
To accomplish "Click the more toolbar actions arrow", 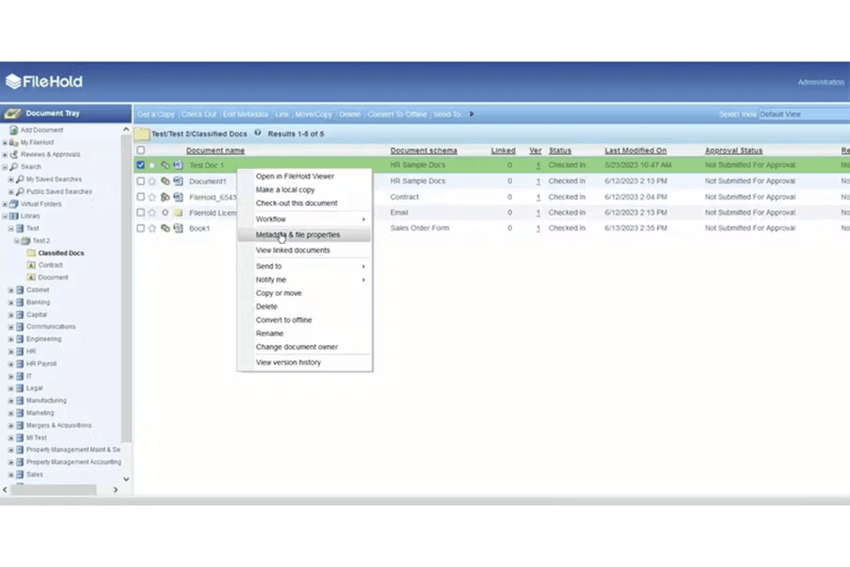I will coord(472,114).
